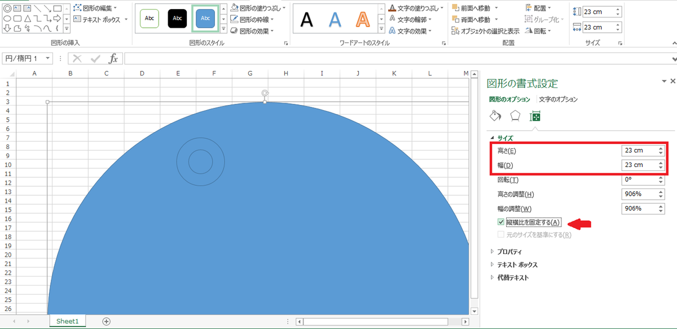Enable 元のサイズを基準にする checkbox
This screenshot has height=329, width=677.
(500, 235)
